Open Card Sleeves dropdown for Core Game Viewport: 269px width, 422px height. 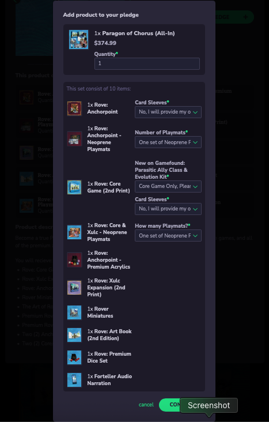[x=168, y=209]
